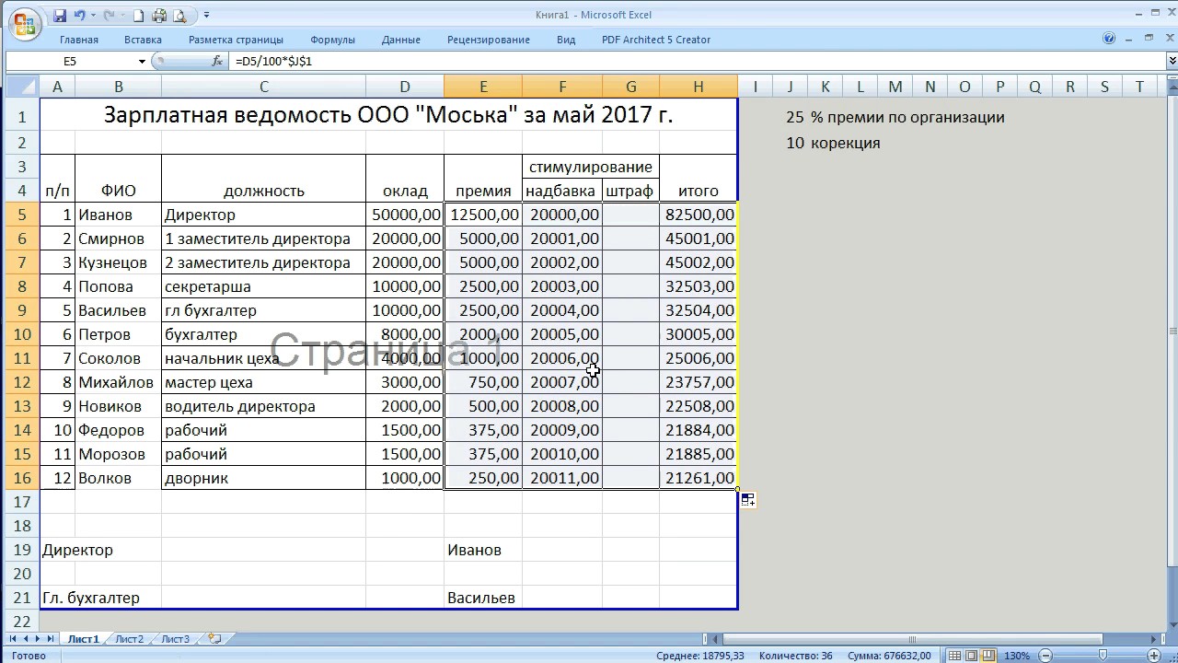
Task: Open the Формулы ribbon tab
Action: coord(332,40)
